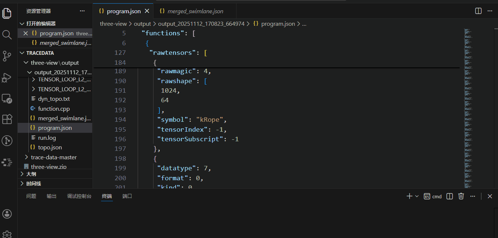Create a new terminal with plus icon
The width and height of the screenshot is (498, 238).
click(x=409, y=196)
